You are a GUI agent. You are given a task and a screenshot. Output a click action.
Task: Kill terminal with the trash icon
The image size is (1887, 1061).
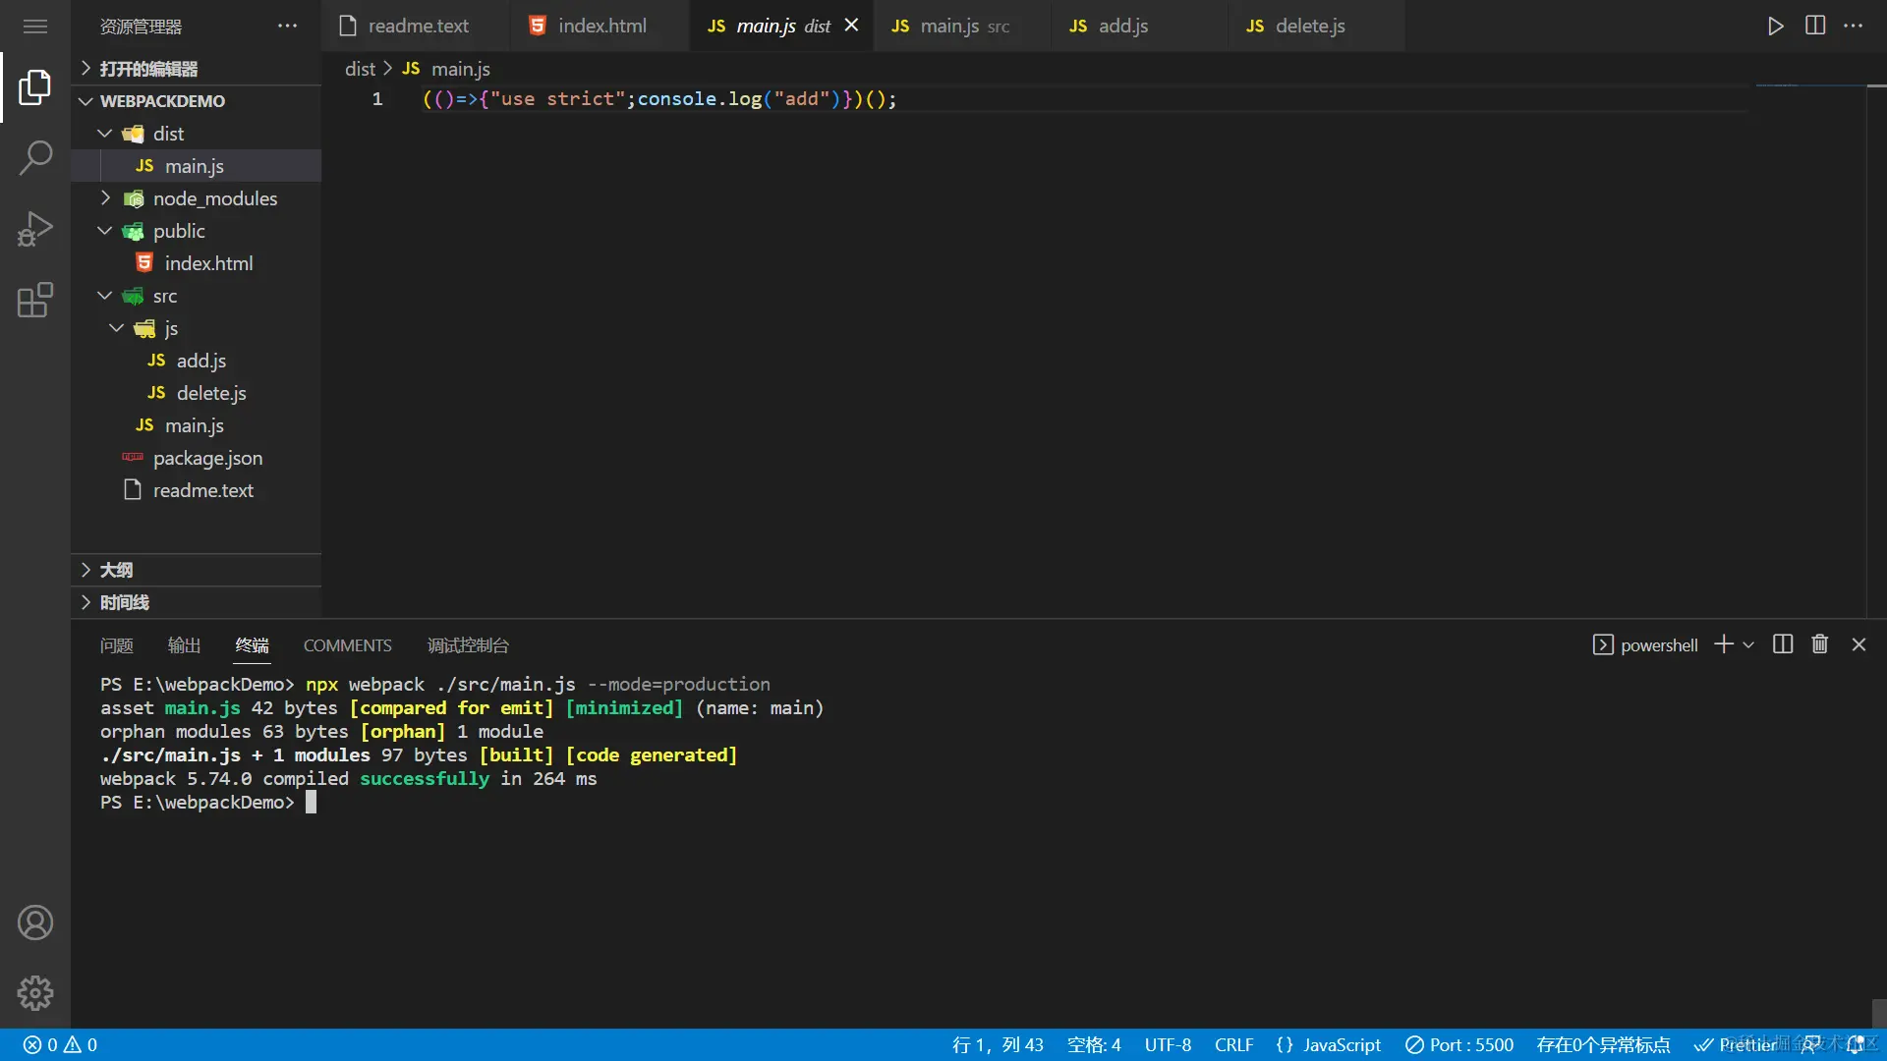(1820, 644)
